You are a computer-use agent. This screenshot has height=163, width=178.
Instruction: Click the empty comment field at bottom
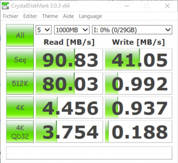pos(89,153)
